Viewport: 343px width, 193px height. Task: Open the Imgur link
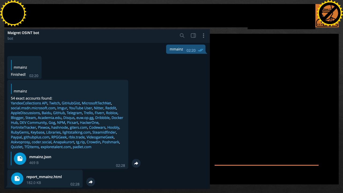(x=62, y=108)
